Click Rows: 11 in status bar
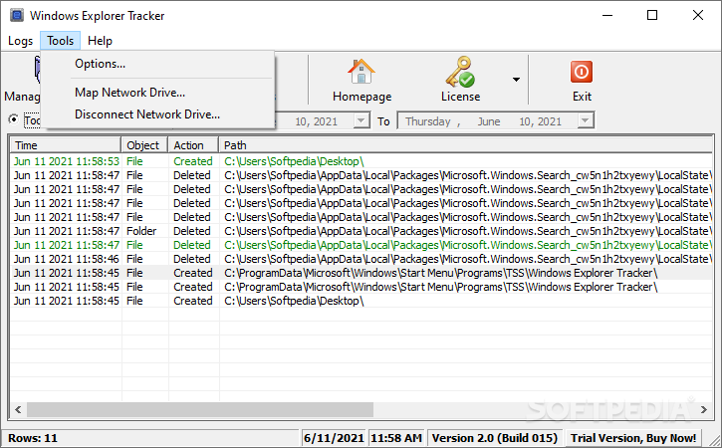This screenshot has width=722, height=448. coord(33,438)
